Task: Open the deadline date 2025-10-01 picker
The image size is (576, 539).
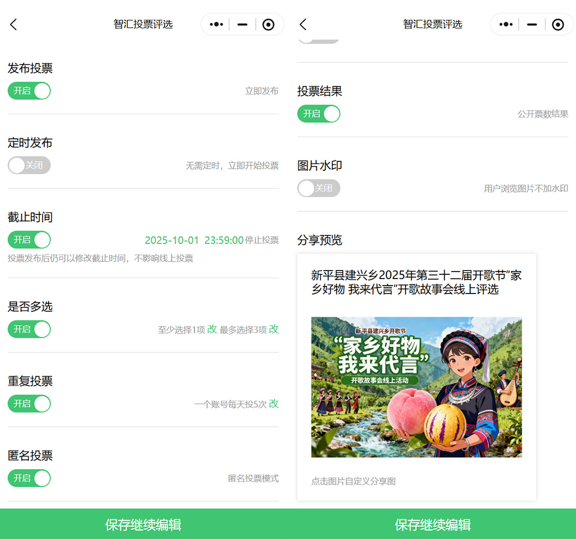Action: pos(171,240)
